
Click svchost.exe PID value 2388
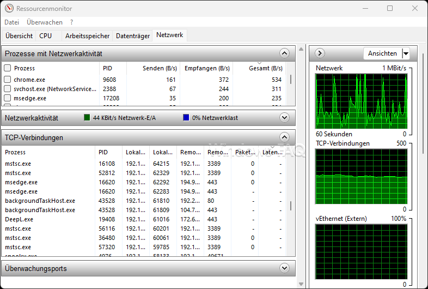coord(109,89)
